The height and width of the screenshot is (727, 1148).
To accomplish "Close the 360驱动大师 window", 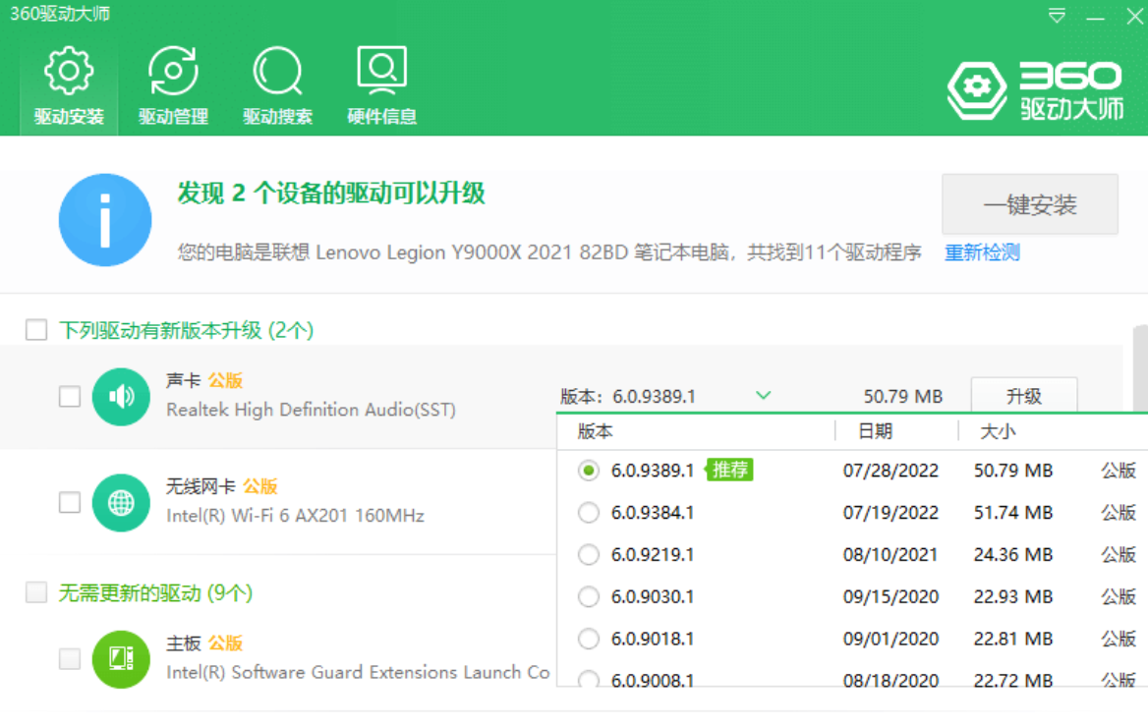I will (x=1135, y=16).
